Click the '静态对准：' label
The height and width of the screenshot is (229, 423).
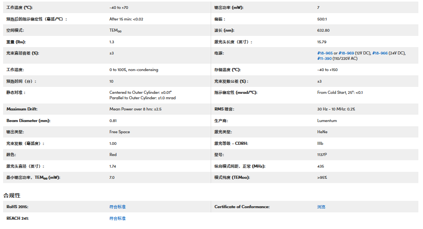(16, 93)
